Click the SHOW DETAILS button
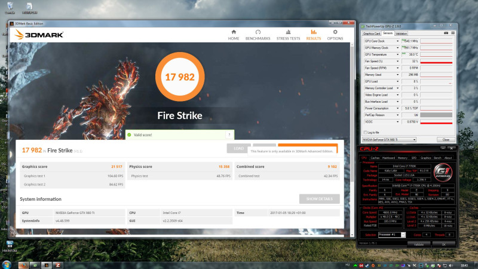 click(320, 199)
